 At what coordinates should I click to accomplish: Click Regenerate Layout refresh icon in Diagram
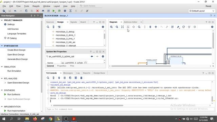[183, 27]
